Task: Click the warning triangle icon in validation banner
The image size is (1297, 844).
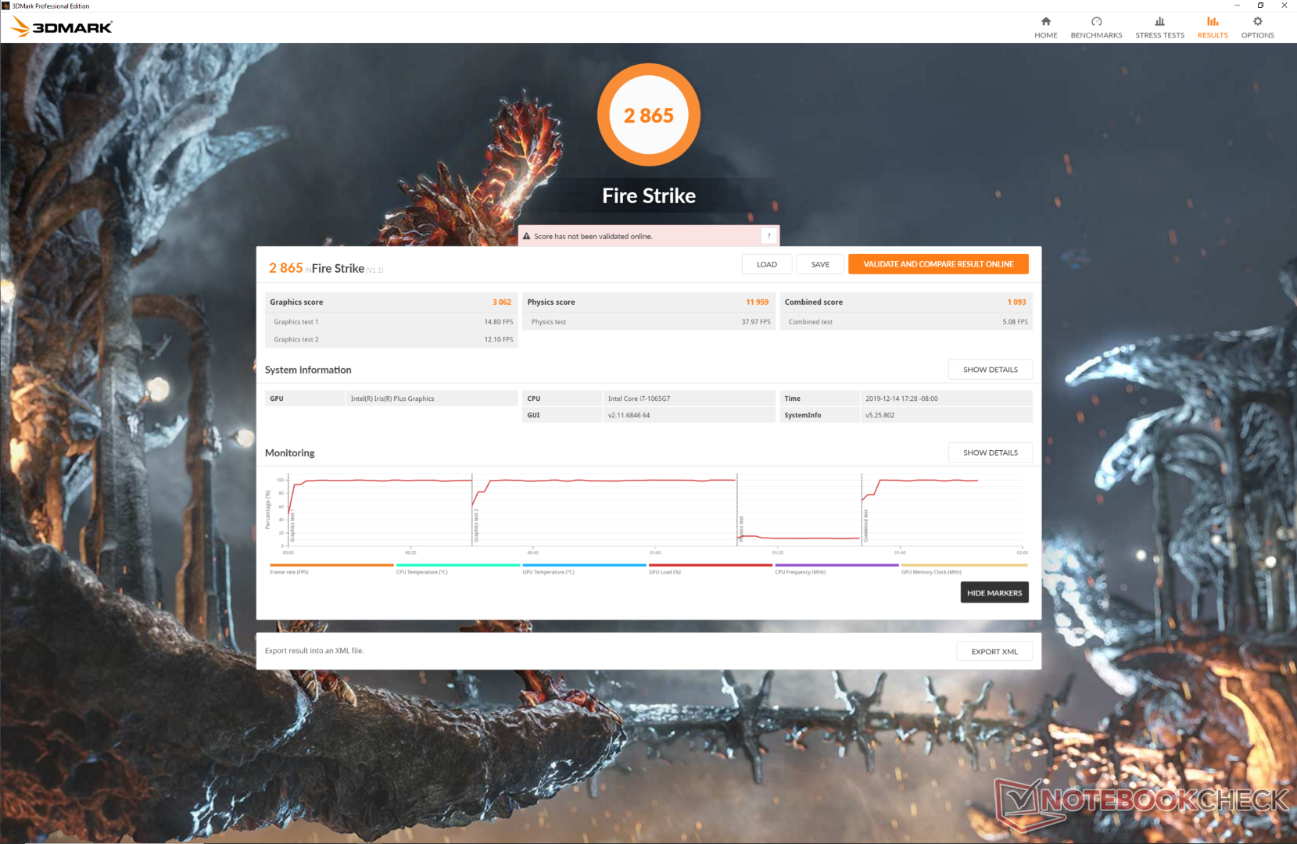Action: point(526,236)
